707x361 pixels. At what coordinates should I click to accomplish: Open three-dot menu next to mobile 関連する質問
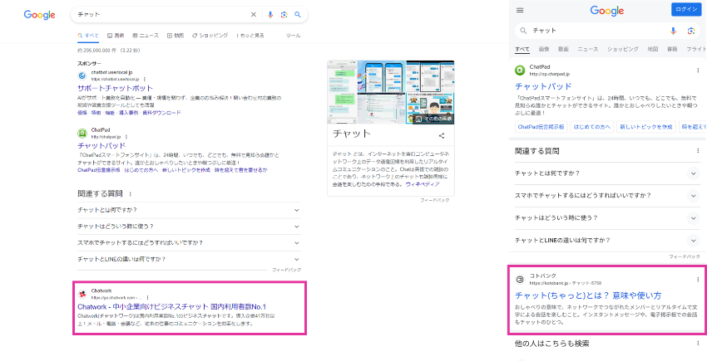coord(698,151)
